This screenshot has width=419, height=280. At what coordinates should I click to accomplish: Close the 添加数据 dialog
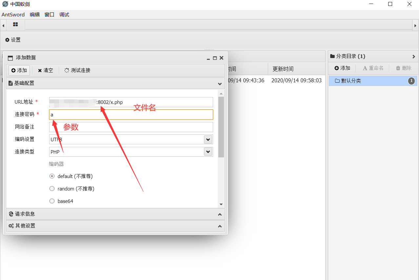tap(221, 58)
